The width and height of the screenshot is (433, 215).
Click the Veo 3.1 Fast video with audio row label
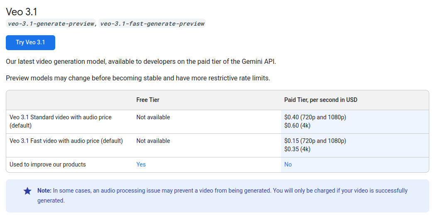tap(66, 141)
